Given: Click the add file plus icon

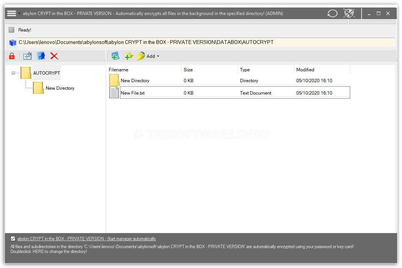Looking at the screenshot, I should [115, 56].
